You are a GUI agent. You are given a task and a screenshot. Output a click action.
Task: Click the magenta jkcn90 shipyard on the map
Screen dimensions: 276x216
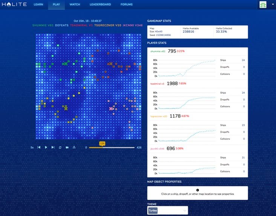click(x=111, y=109)
